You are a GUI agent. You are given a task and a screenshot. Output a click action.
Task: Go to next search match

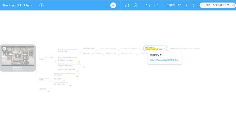(x=193, y=5)
